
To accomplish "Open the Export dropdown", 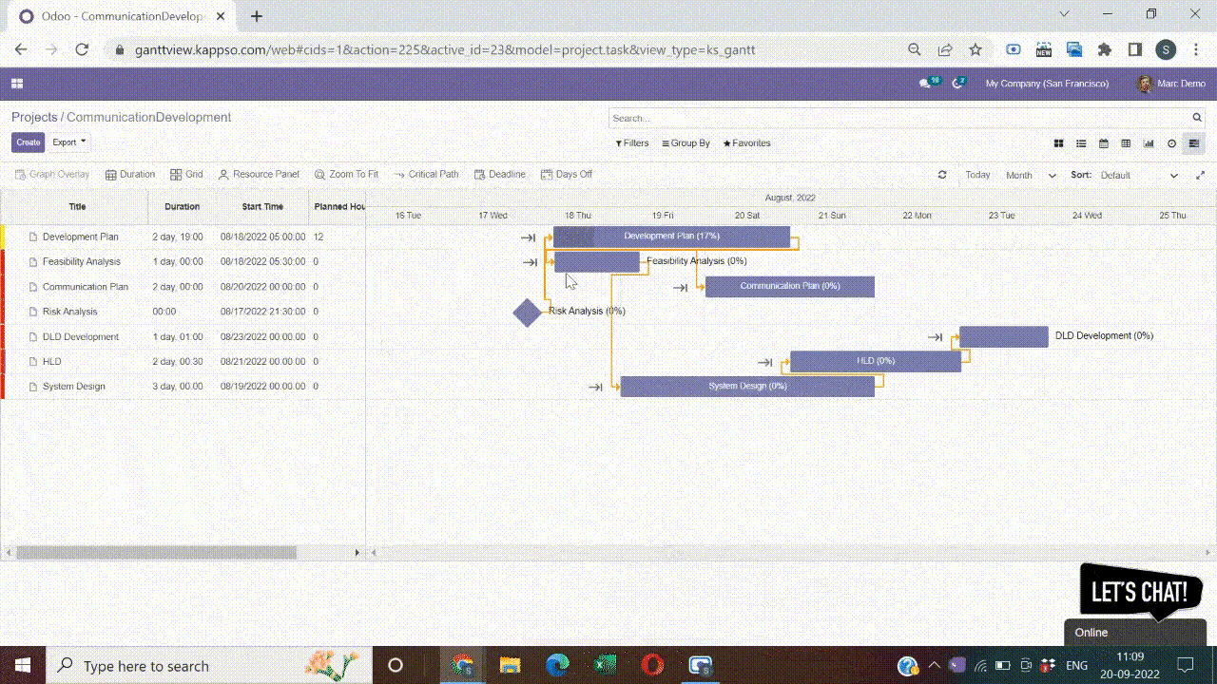I will 68,142.
